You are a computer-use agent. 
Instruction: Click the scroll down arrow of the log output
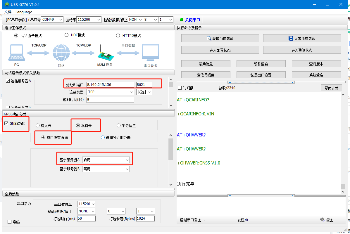coord(343,192)
